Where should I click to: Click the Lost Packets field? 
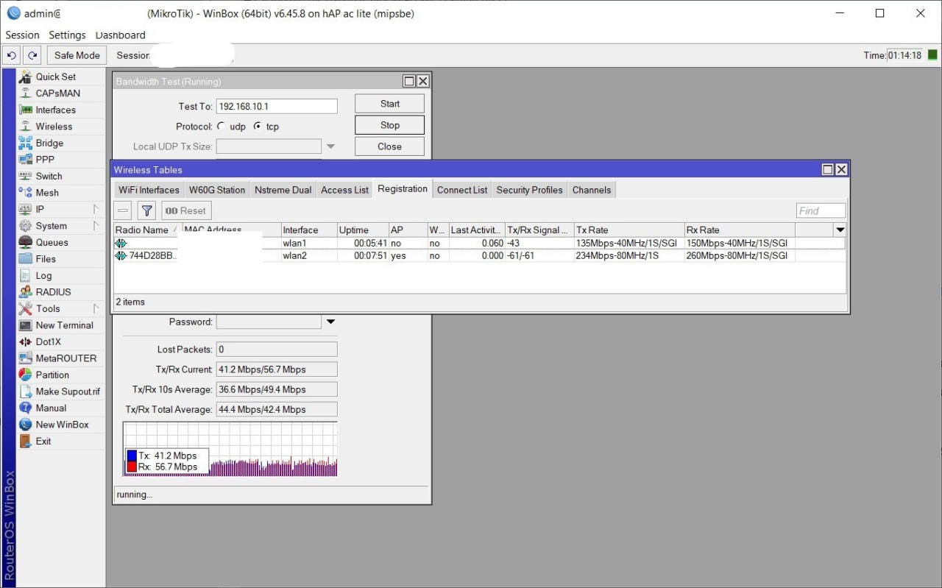point(277,350)
